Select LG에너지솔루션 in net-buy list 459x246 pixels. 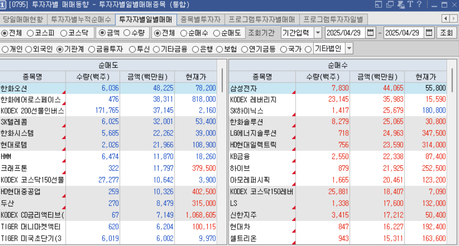[338, 134]
